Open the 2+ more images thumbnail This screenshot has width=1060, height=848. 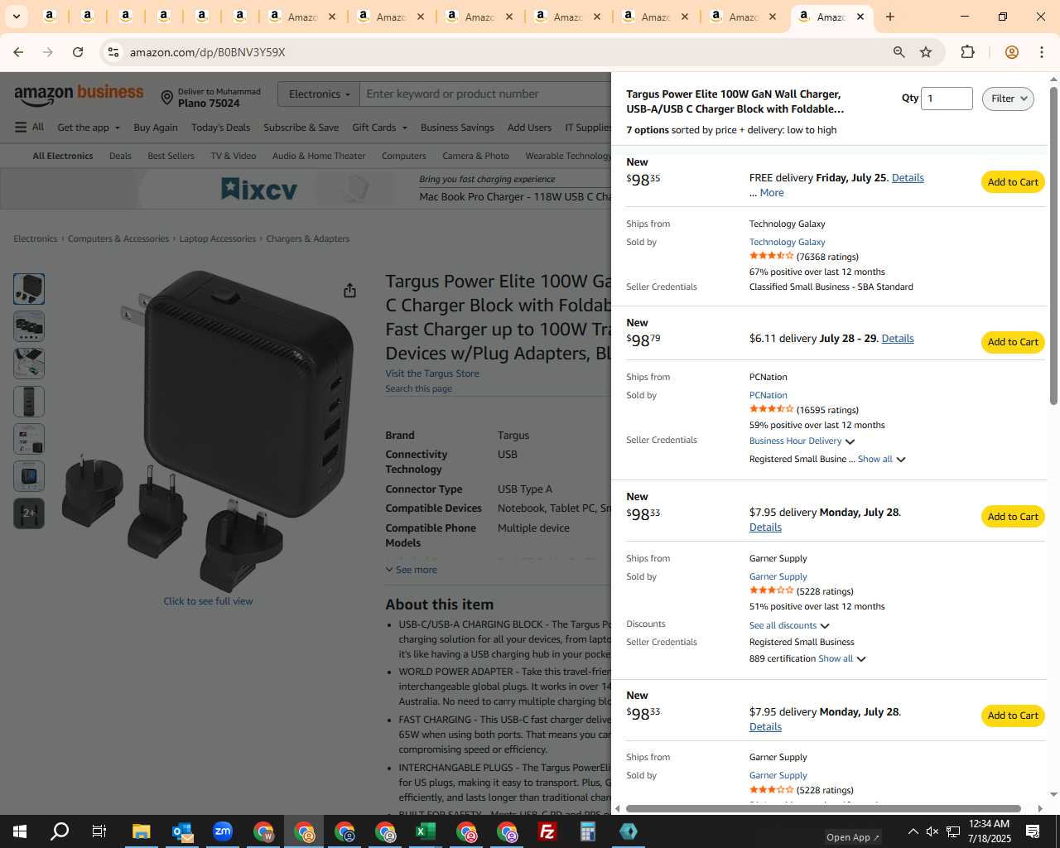[x=29, y=513]
